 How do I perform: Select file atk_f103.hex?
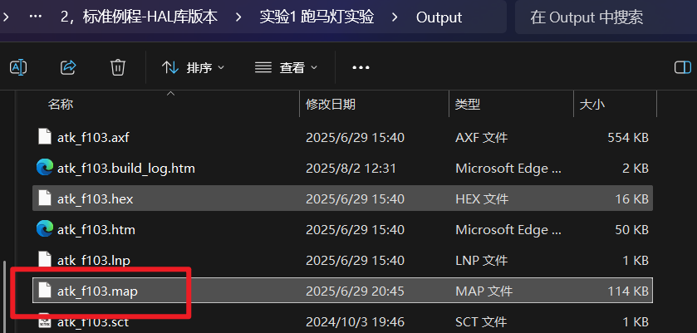click(343, 198)
